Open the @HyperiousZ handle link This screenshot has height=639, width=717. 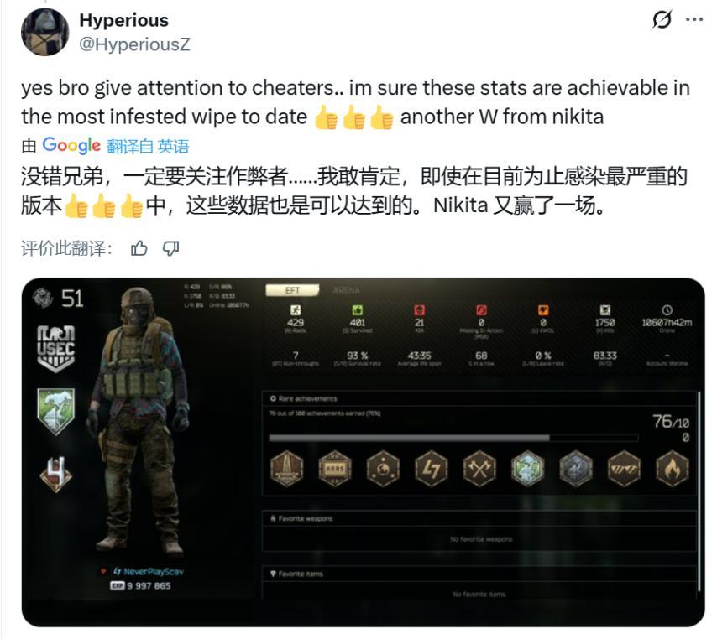134,44
